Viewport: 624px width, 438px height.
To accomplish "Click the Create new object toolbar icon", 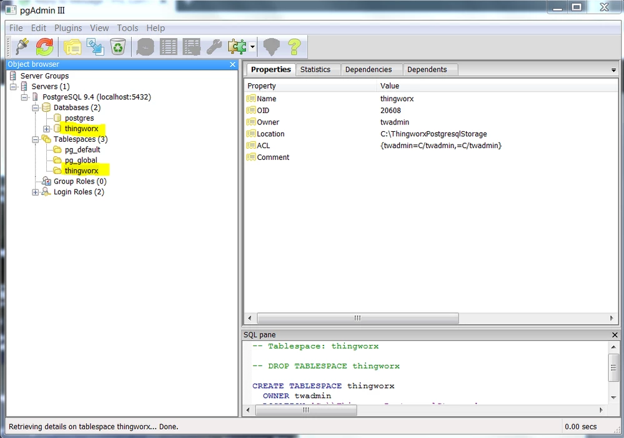I will coord(96,47).
